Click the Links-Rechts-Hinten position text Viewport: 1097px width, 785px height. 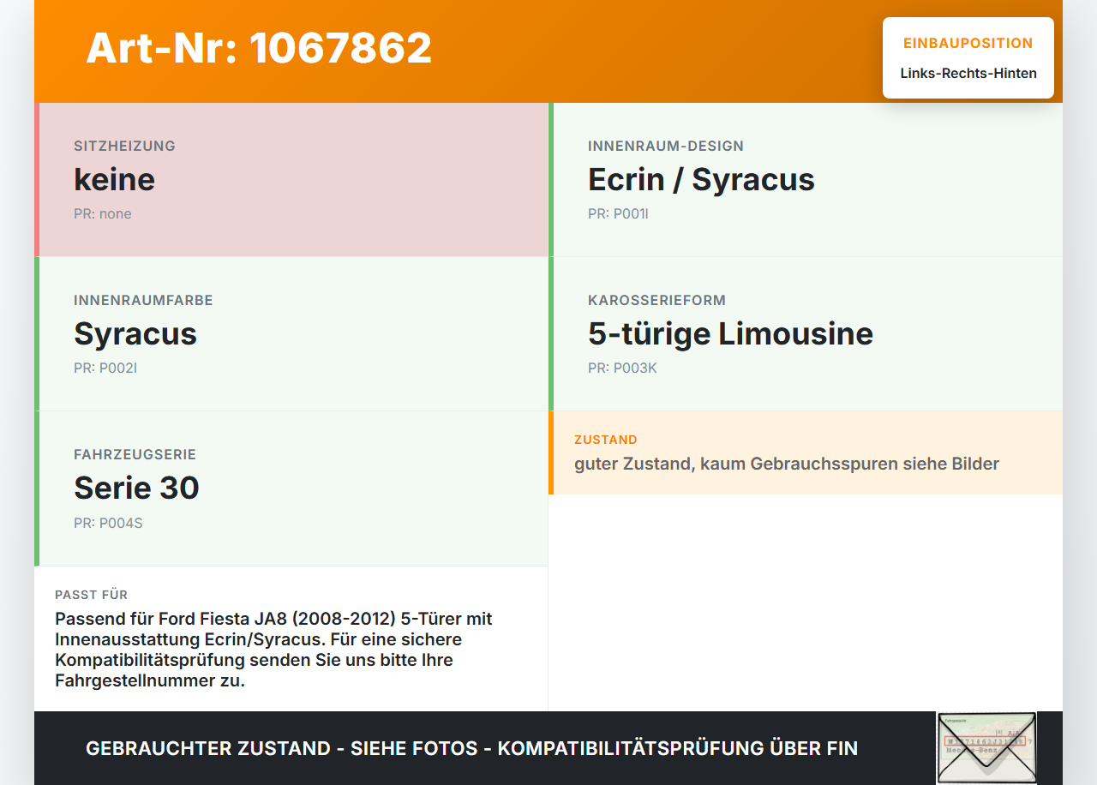click(x=968, y=73)
